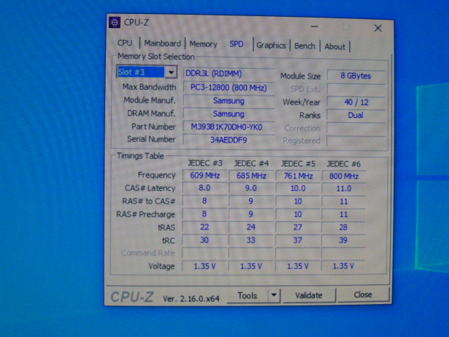The height and width of the screenshot is (337, 449).
Task: Click the PC3-12800 (800 MHz) bandwidth value
Action: pos(229,87)
